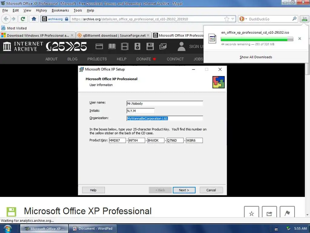Click the browser Back arrow button
Screen dimensions: 310x233
click(x=6, y=19)
